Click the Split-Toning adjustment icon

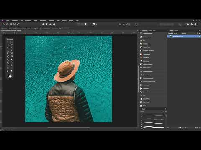click(141, 102)
